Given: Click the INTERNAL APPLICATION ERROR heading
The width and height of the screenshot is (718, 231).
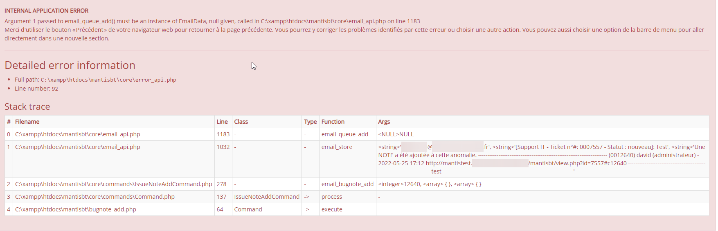Looking at the screenshot, I should pyautogui.click(x=46, y=11).
